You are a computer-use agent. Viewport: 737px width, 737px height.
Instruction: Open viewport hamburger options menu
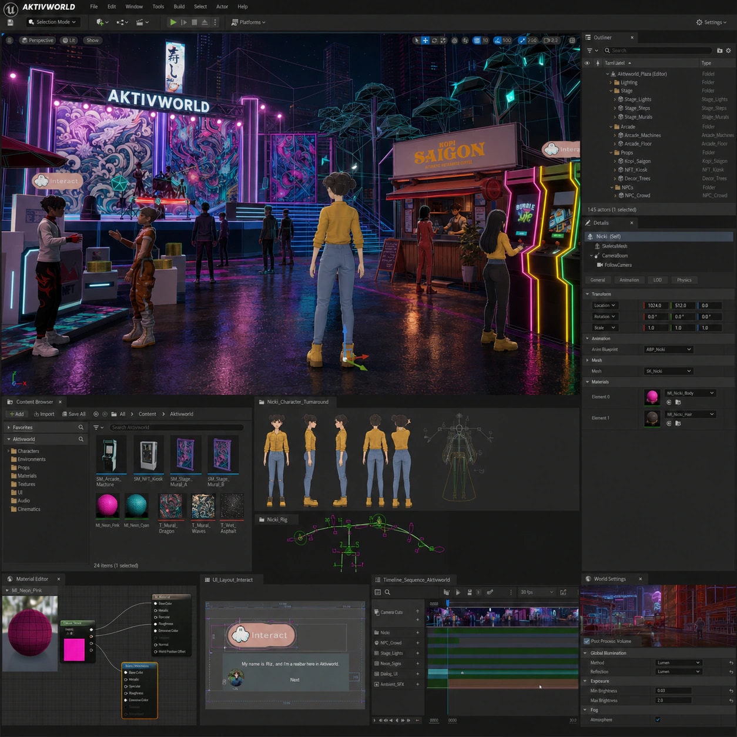(x=9, y=41)
